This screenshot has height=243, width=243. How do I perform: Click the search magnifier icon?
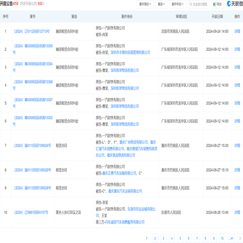[x=191, y=4]
